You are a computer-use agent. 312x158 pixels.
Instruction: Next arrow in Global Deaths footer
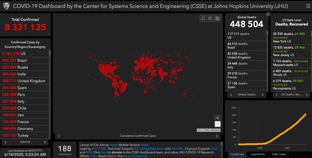(263, 95)
